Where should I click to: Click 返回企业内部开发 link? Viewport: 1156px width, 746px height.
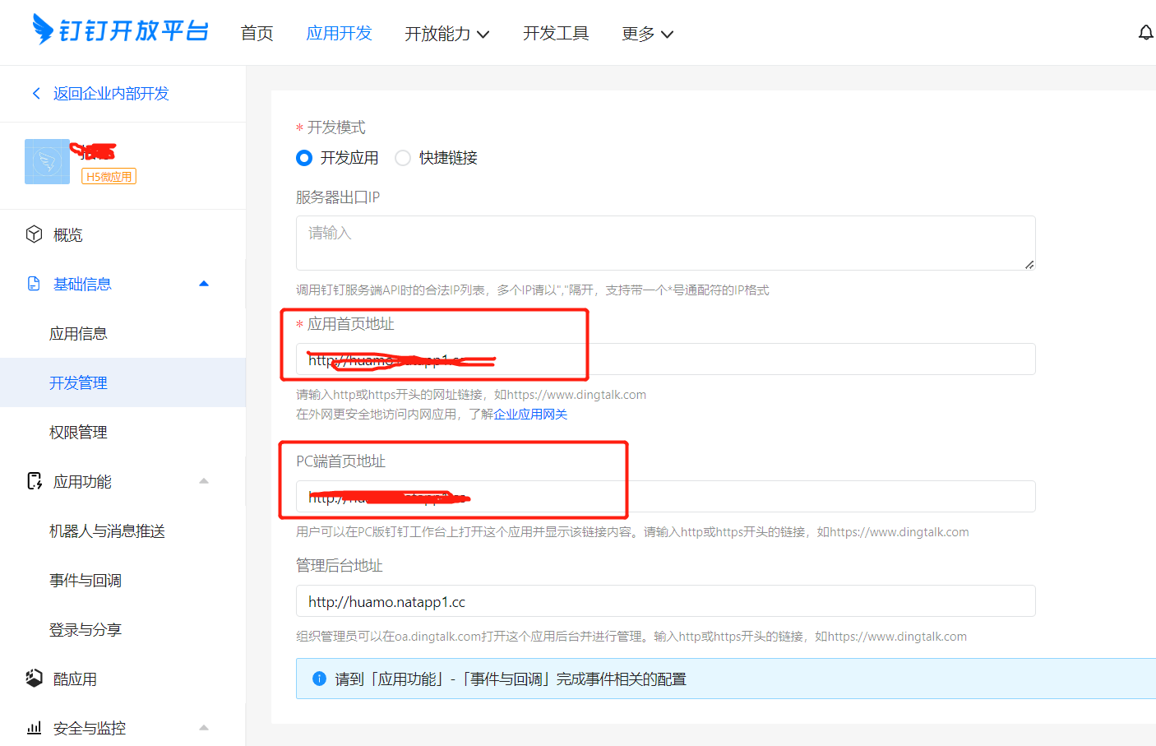tap(111, 93)
